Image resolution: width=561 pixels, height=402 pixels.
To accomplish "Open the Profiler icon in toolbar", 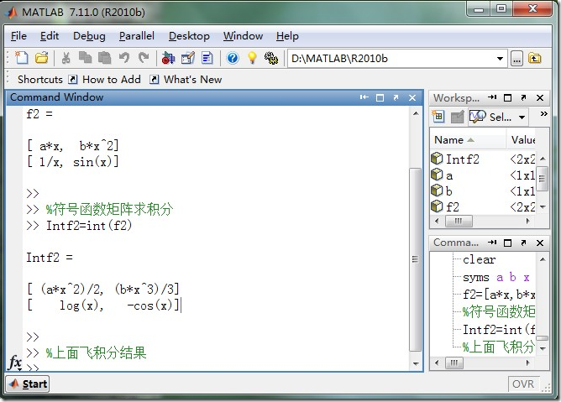I will [207, 58].
